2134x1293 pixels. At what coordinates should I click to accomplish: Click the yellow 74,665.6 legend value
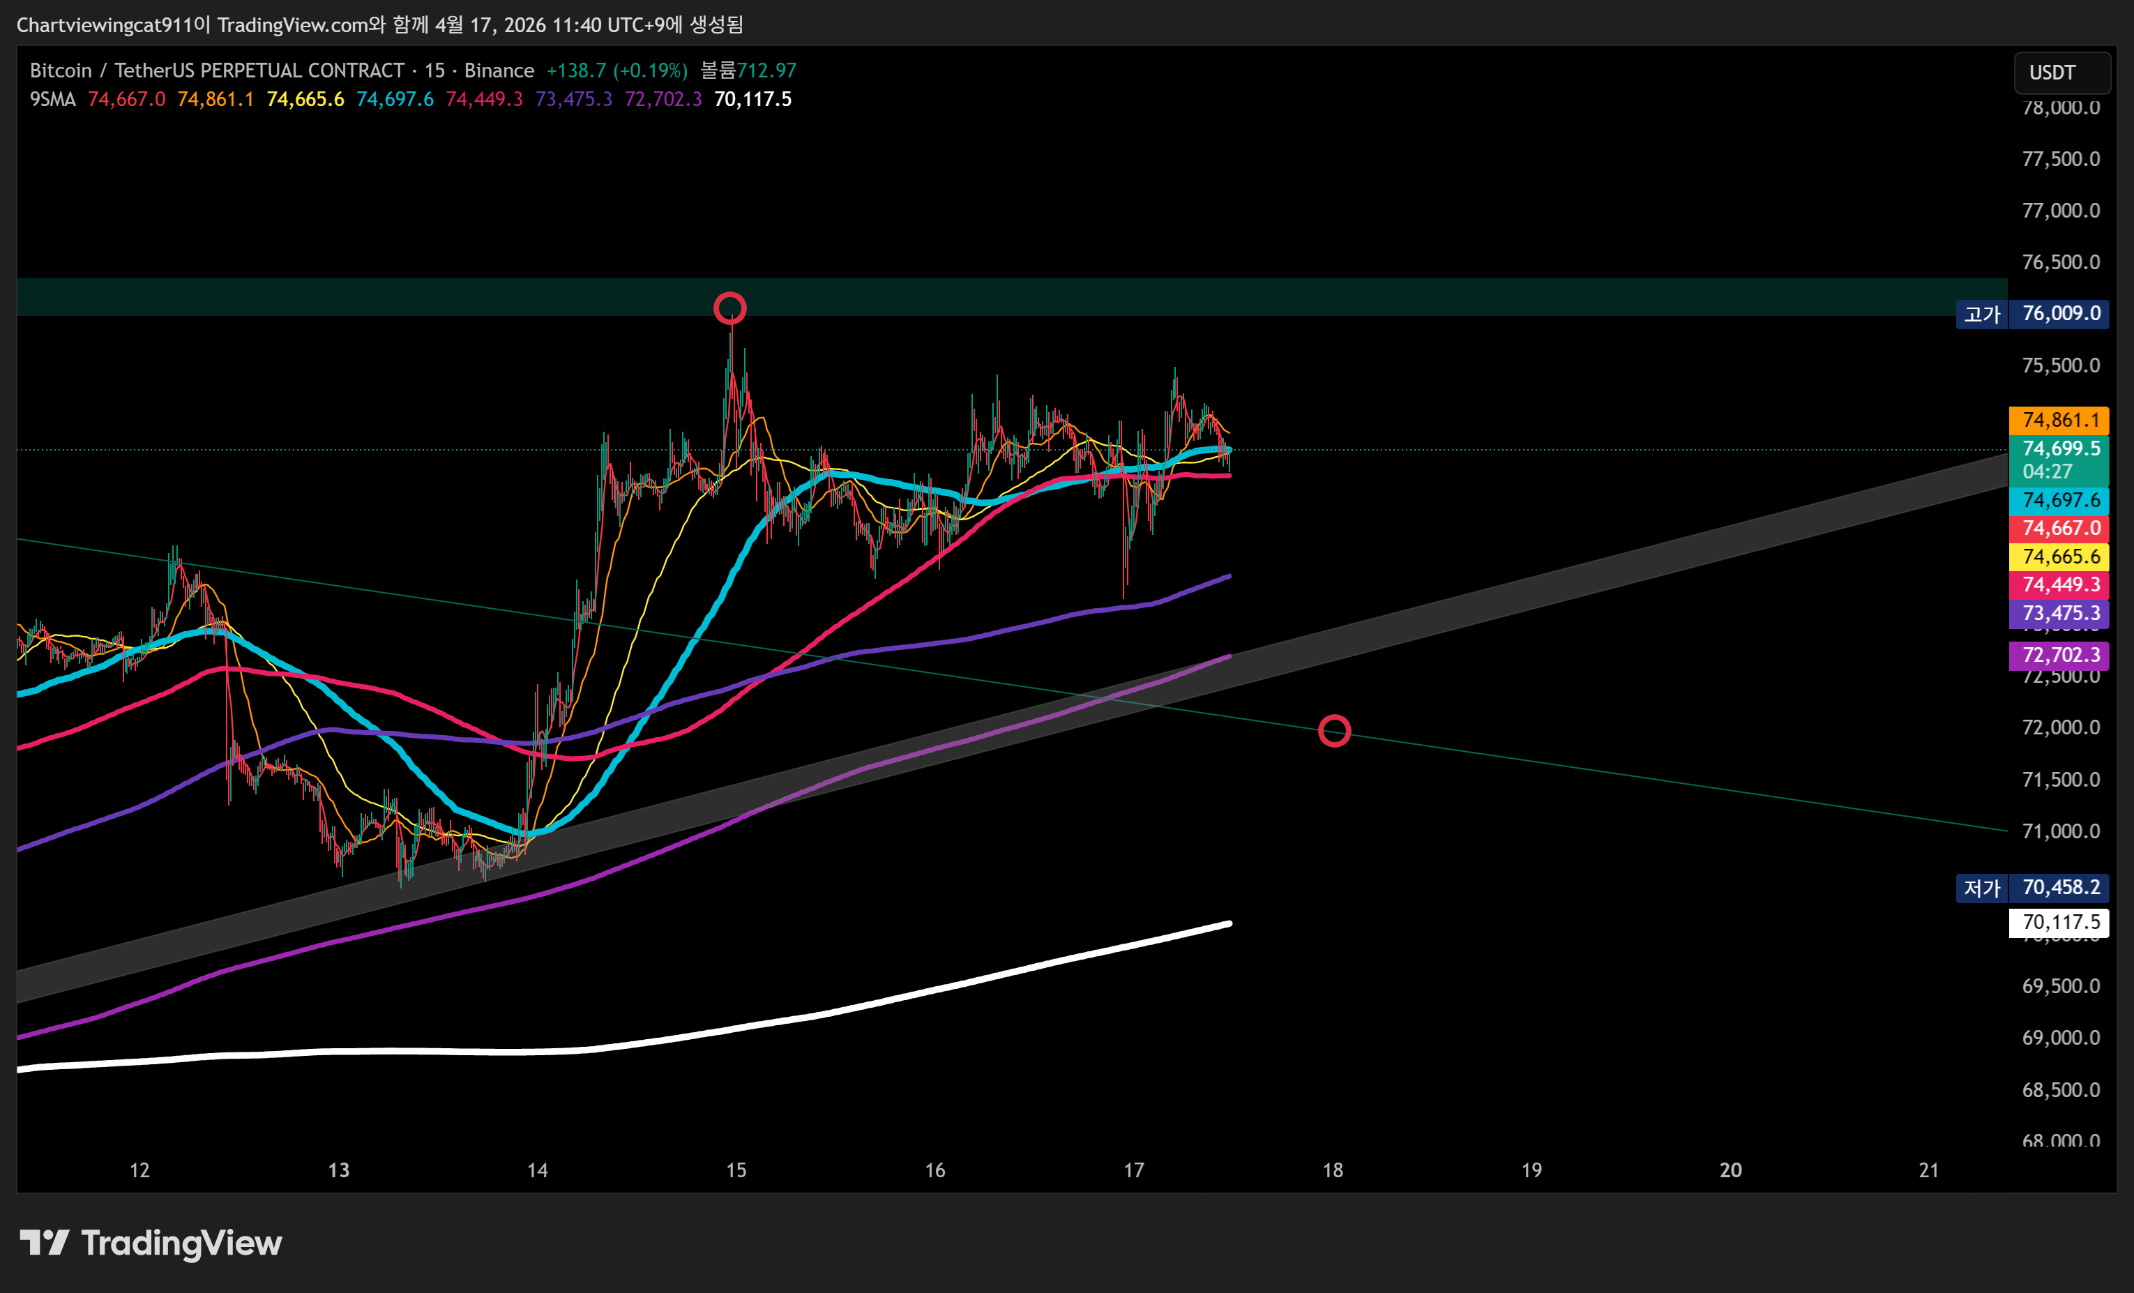pyautogui.click(x=305, y=100)
